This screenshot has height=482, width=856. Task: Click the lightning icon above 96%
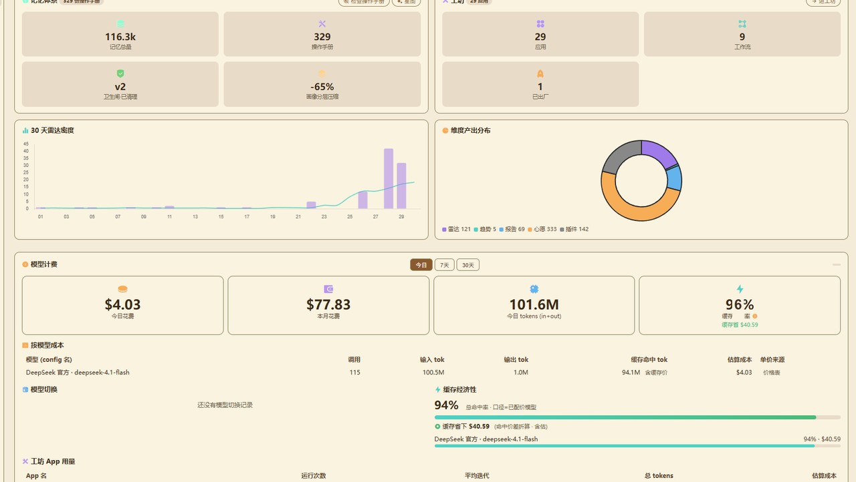[x=740, y=289]
